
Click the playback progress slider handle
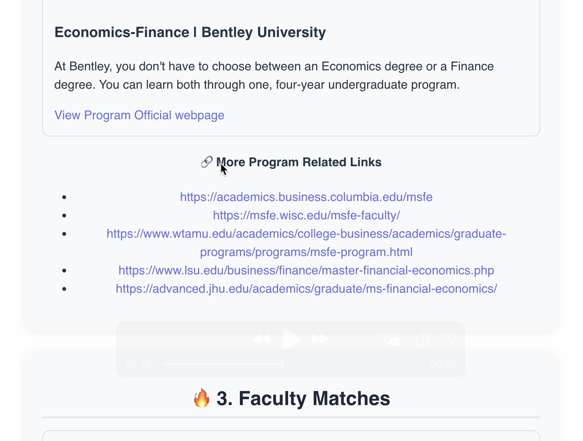282,364
